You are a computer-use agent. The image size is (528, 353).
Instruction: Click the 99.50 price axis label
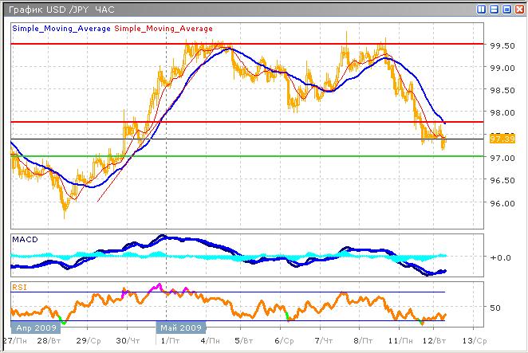[x=499, y=45]
